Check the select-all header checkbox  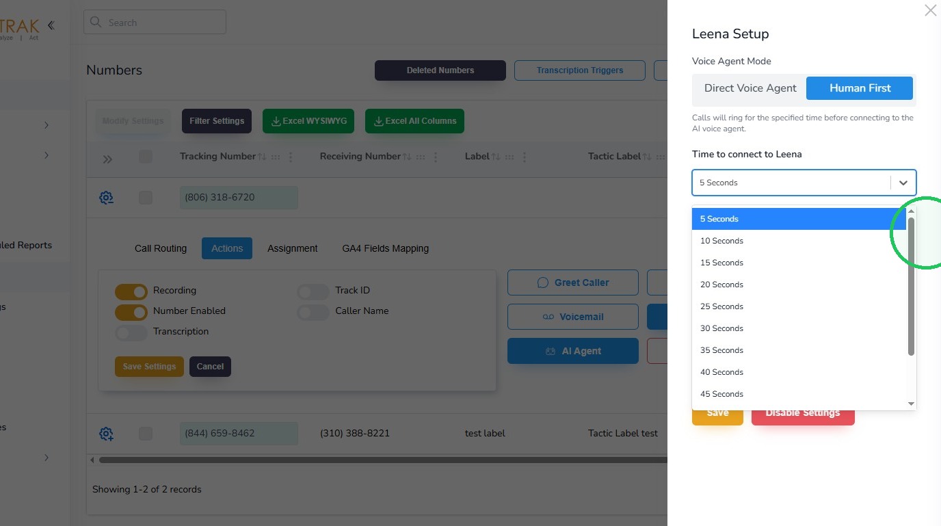pos(146,157)
